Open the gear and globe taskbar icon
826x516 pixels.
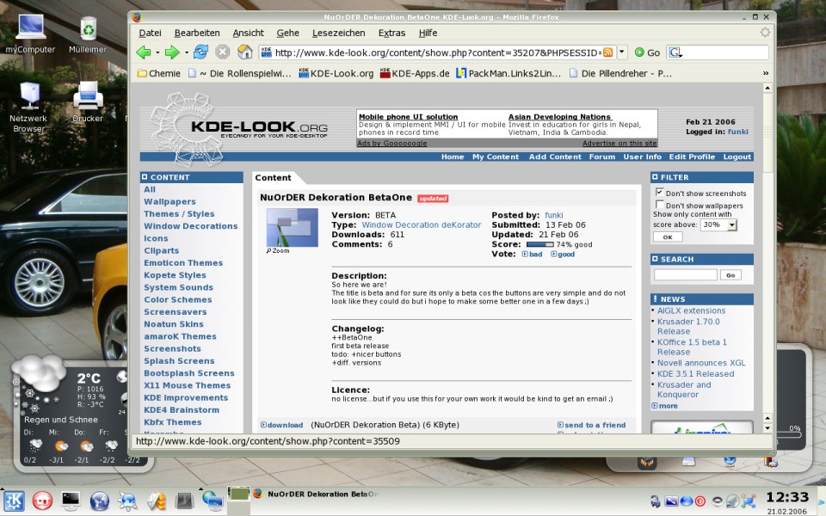pyautogui.click(x=127, y=501)
